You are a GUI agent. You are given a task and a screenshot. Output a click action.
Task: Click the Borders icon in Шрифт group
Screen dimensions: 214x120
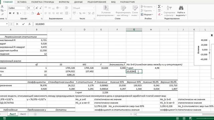point(25,13)
